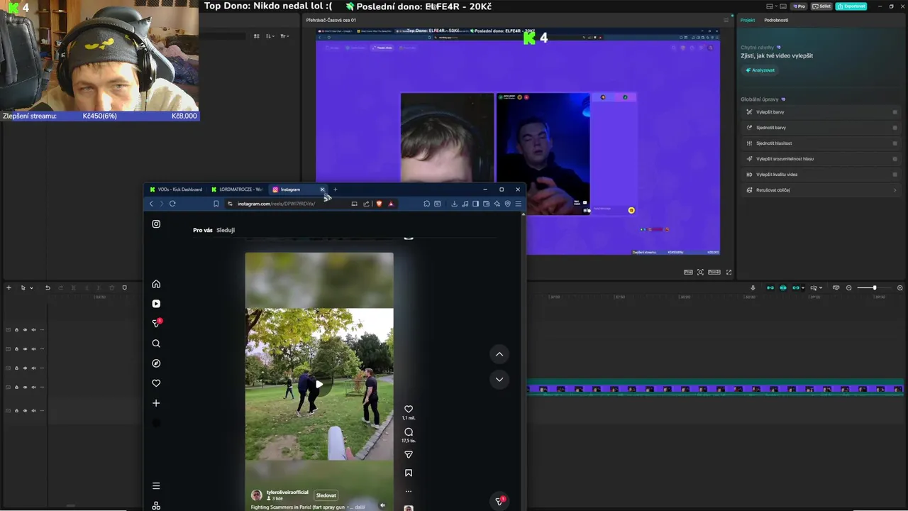The image size is (908, 511).
Task: Zoom in the timeline with plus icon
Action: coord(900,287)
